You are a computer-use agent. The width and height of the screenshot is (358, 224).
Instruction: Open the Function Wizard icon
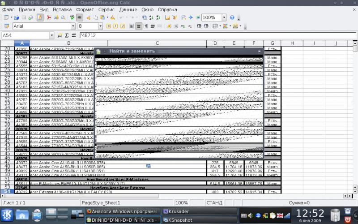click(x=60, y=35)
